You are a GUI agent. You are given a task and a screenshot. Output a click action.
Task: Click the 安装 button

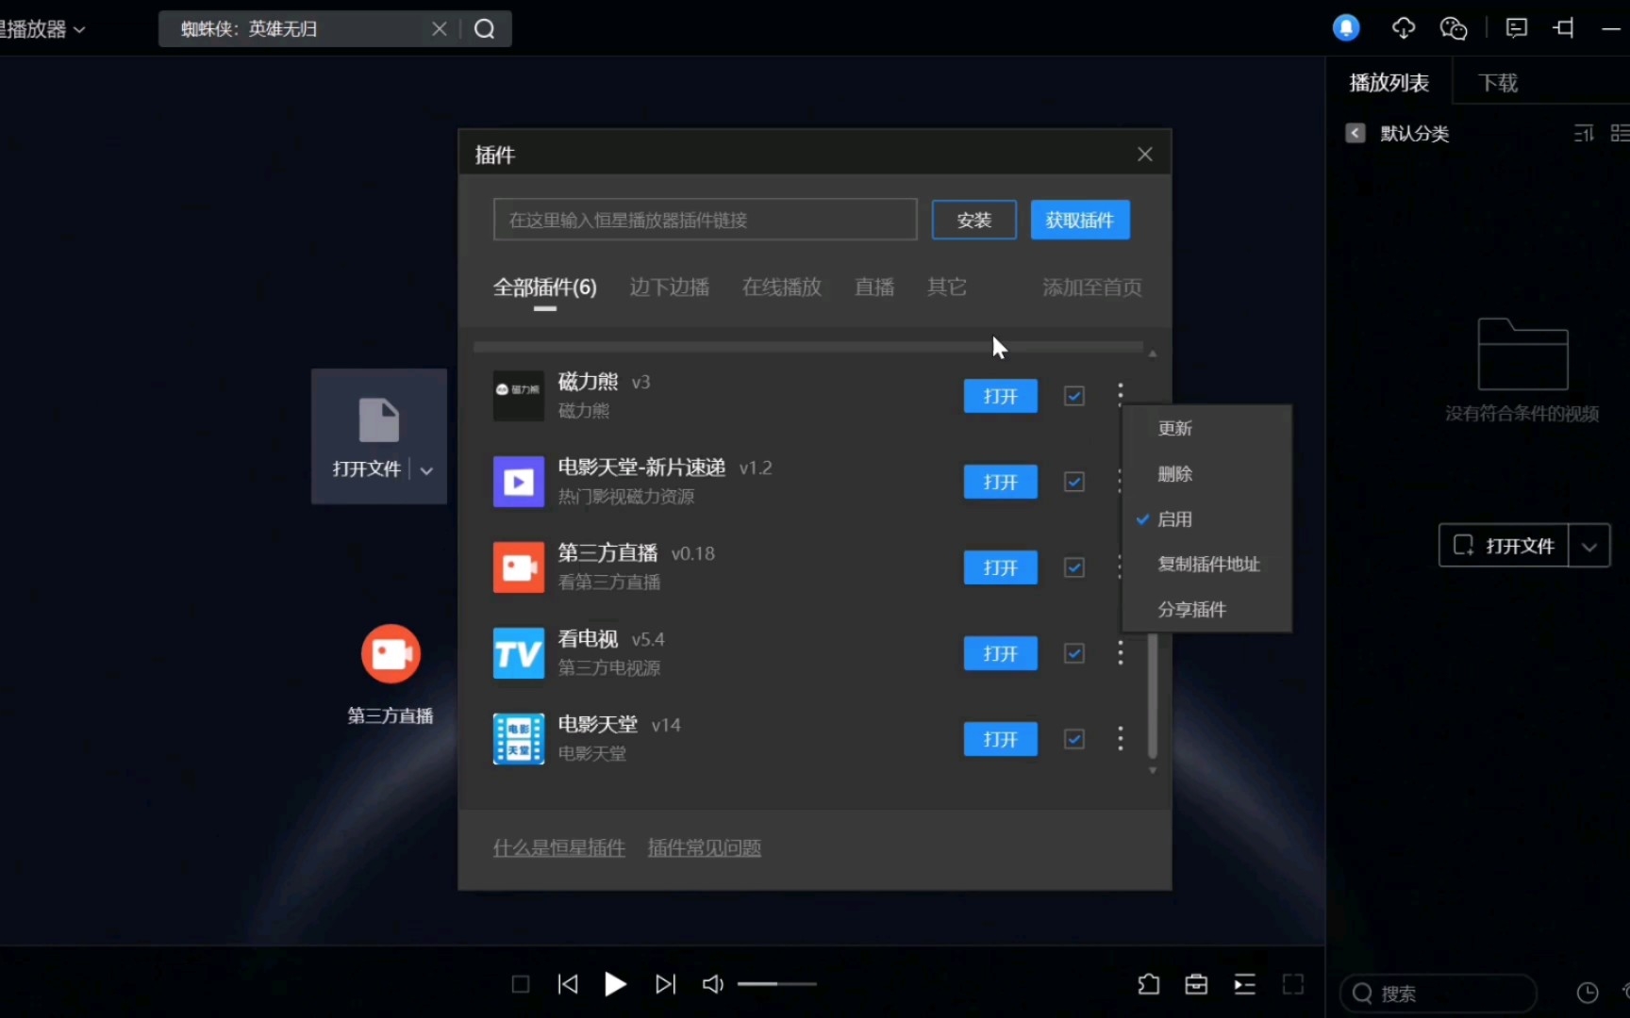974,220
